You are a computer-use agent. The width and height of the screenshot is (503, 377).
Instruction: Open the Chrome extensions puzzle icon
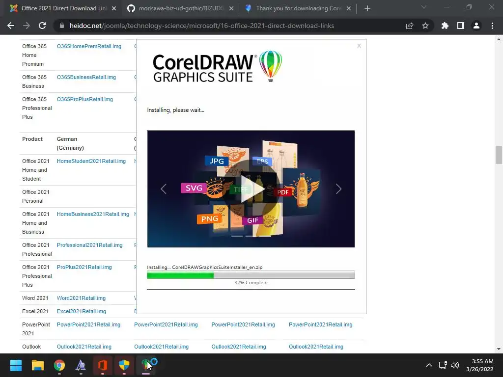[x=445, y=26]
